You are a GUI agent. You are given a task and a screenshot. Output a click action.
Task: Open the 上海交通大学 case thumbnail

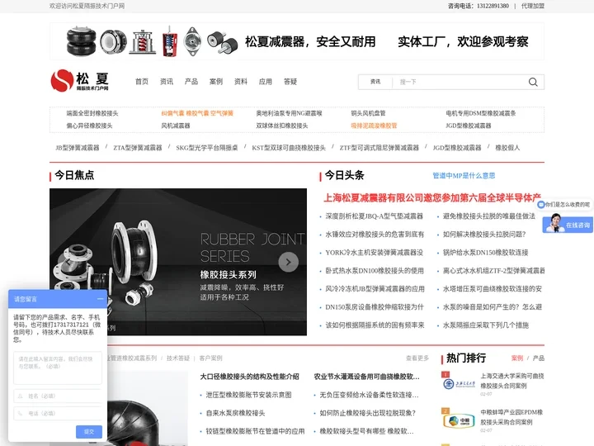pyautogui.click(x=459, y=384)
